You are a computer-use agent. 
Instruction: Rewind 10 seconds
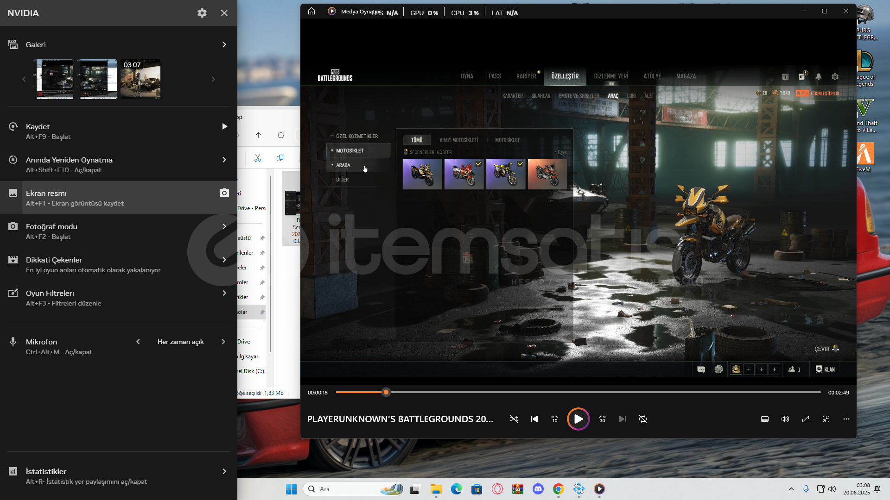555,419
